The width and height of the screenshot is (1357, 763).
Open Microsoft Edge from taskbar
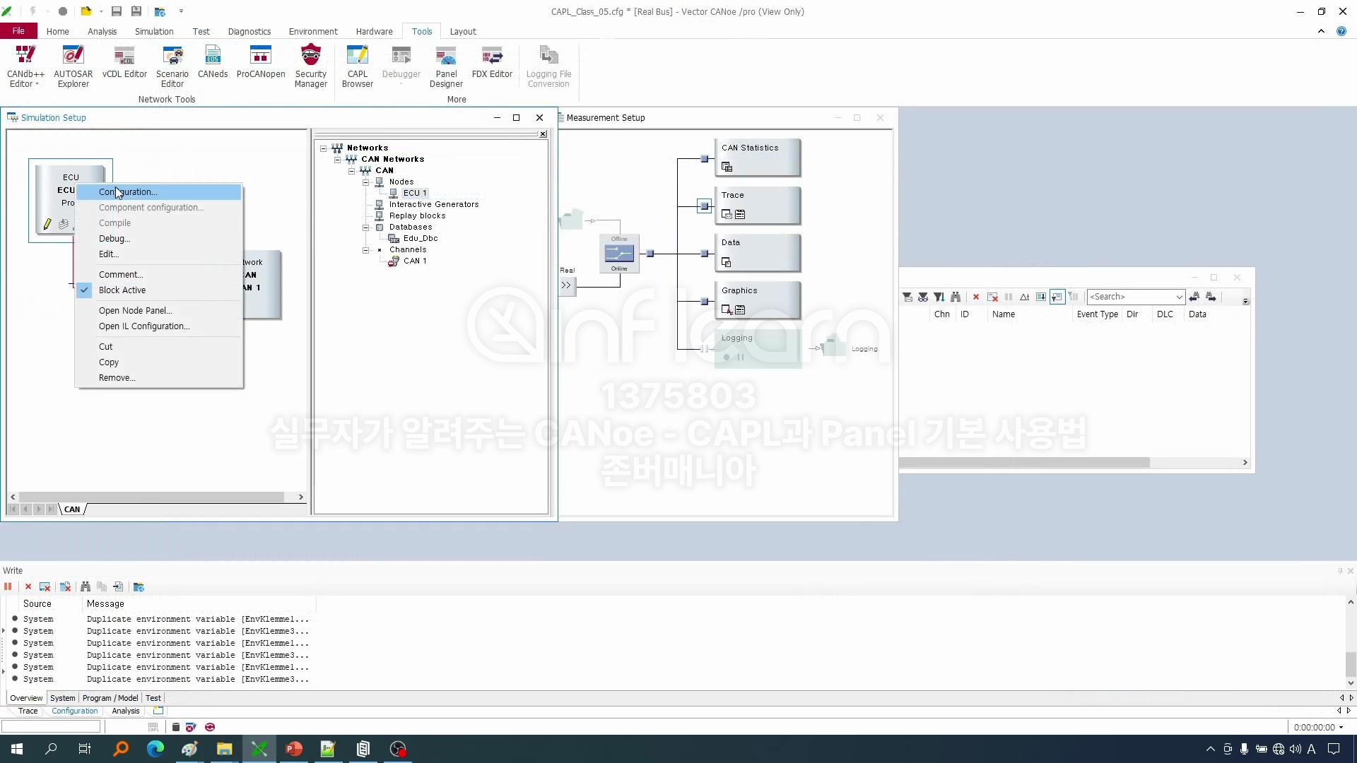point(155,749)
